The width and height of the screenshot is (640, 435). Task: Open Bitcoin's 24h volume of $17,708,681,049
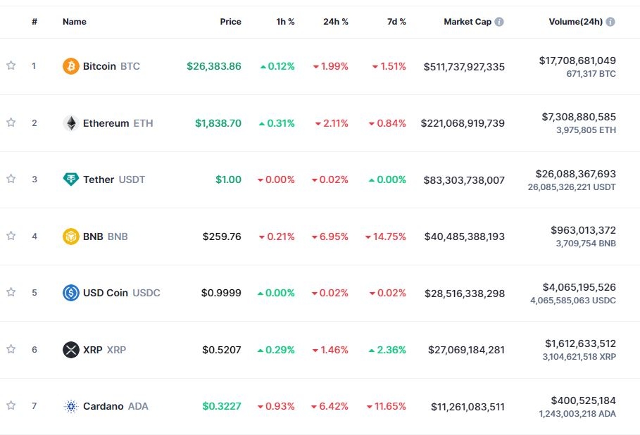577,61
